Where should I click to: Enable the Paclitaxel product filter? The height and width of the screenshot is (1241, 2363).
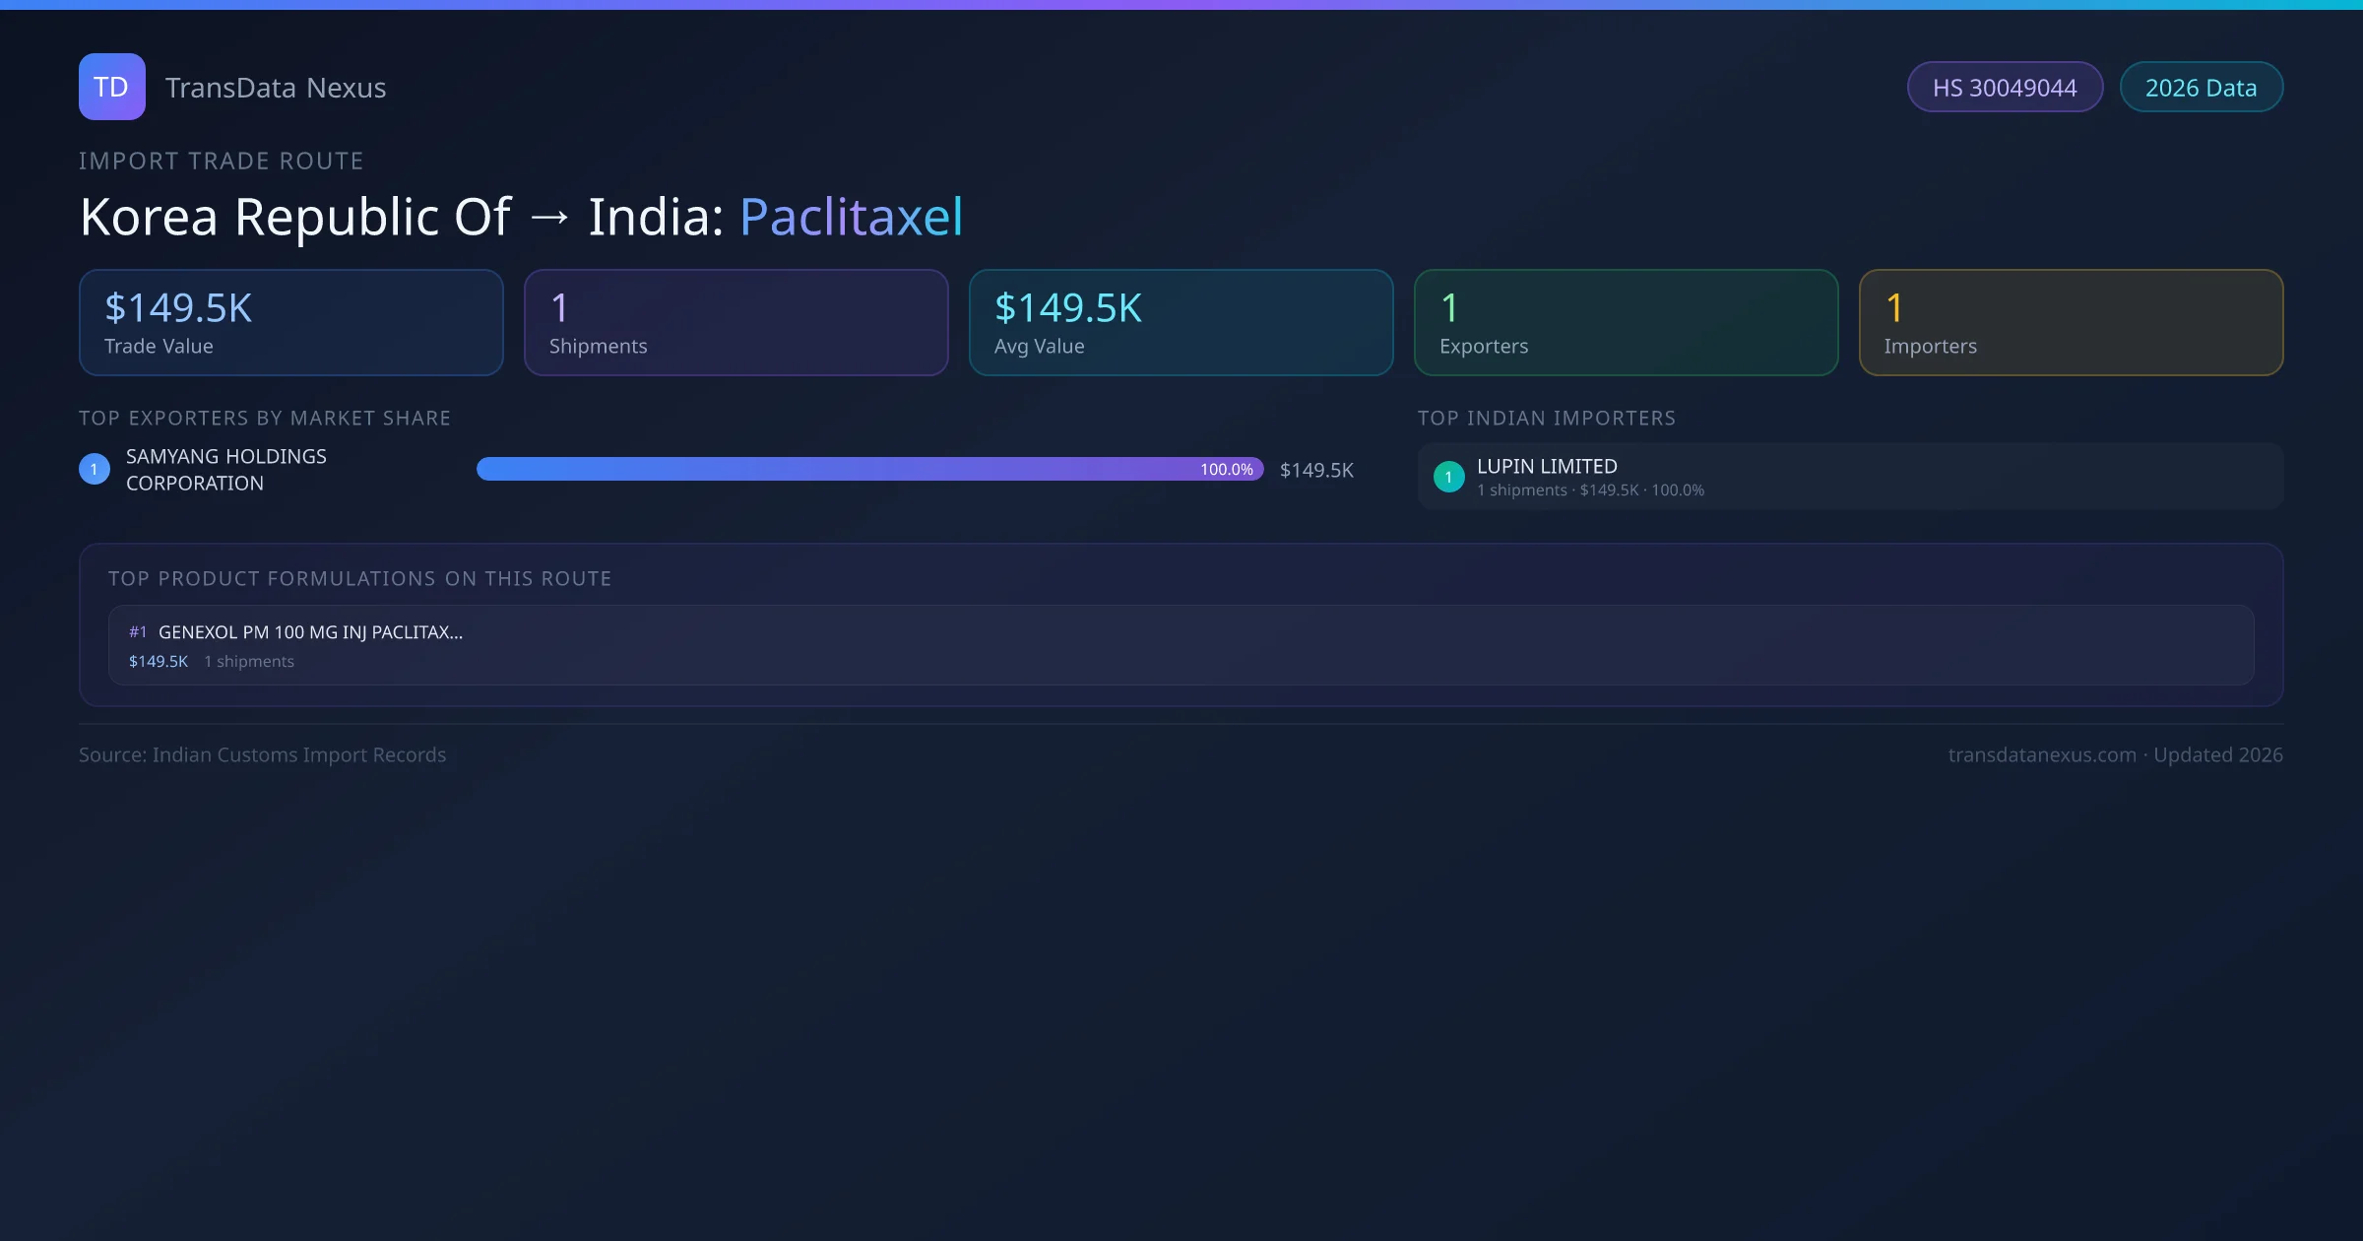click(851, 217)
